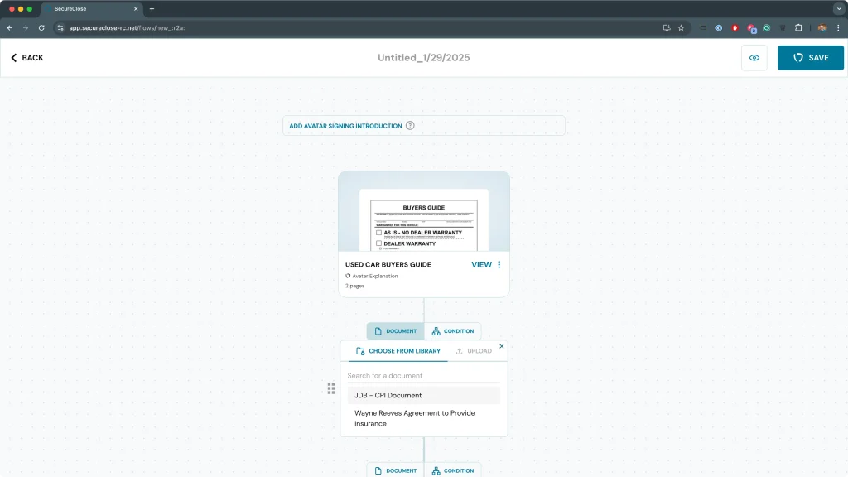Click the drag handle grid icon

[331, 388]
